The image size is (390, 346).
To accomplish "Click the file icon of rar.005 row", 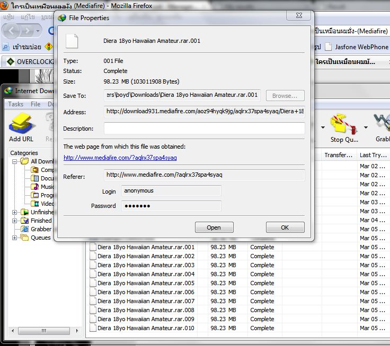I will point(93,283).
